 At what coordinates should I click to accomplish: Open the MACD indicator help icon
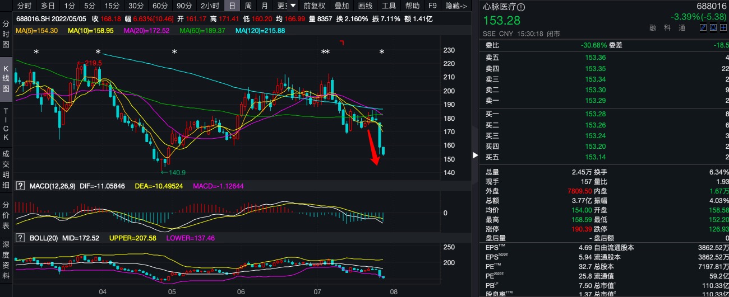[x=21, y=186]
